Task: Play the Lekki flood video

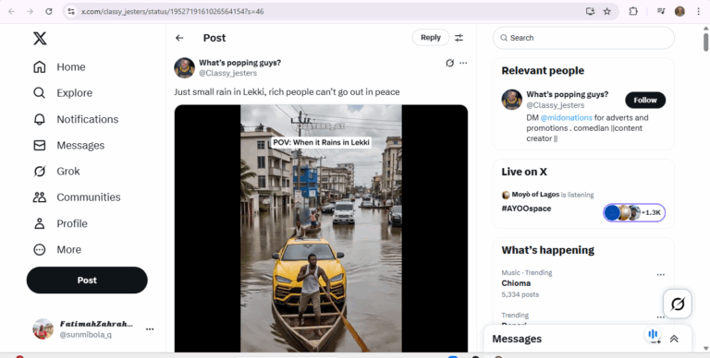Action: [x=321, y=228]
